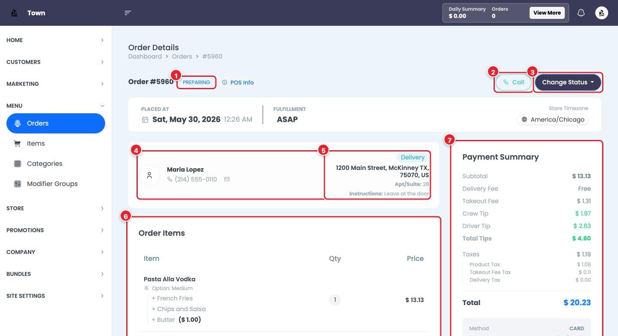Open the POS Info link
618x336 pixels.
pos(238,82)
